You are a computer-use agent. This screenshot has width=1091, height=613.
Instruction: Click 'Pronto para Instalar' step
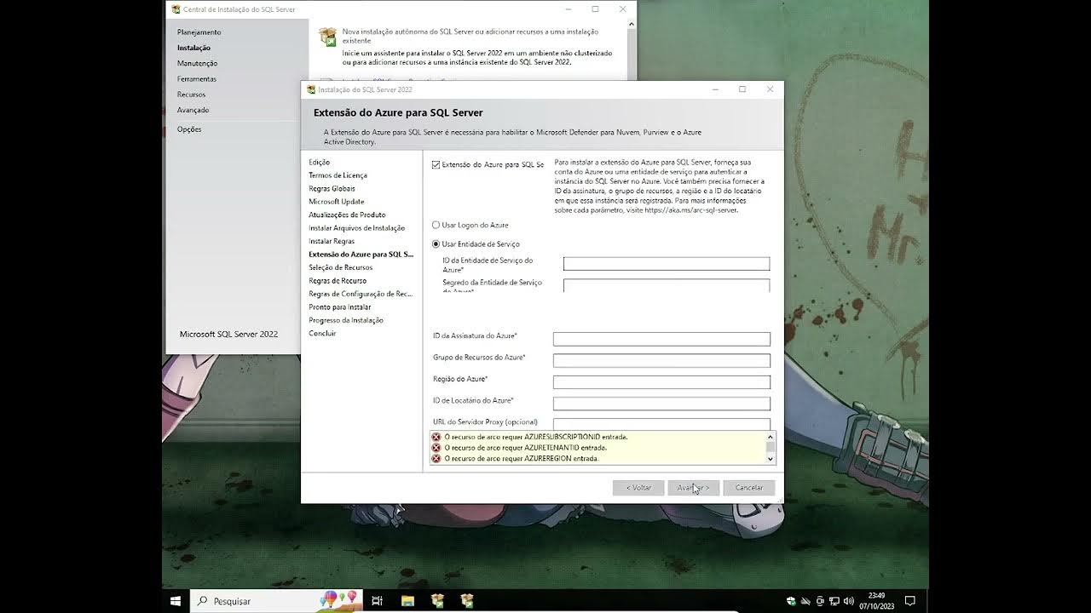click(x=339, y=307)
